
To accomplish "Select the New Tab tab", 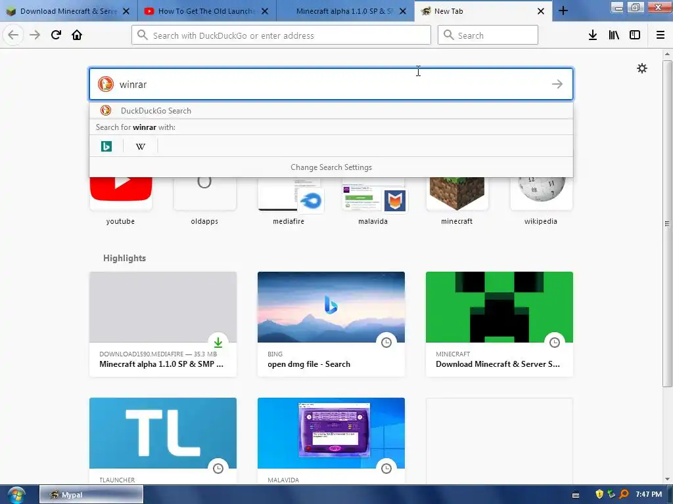I will click(x=483, y=11).
